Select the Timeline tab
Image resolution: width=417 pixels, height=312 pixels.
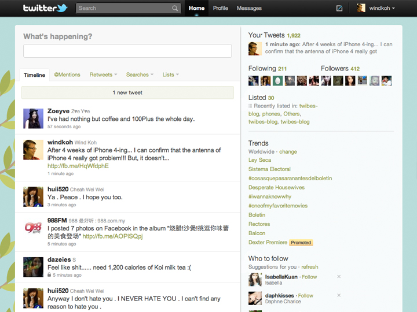(34, 75)
